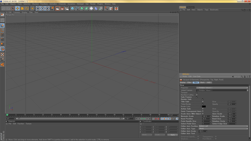
Task: Click the Live Selection tool icon
Action: click(13, 9)
